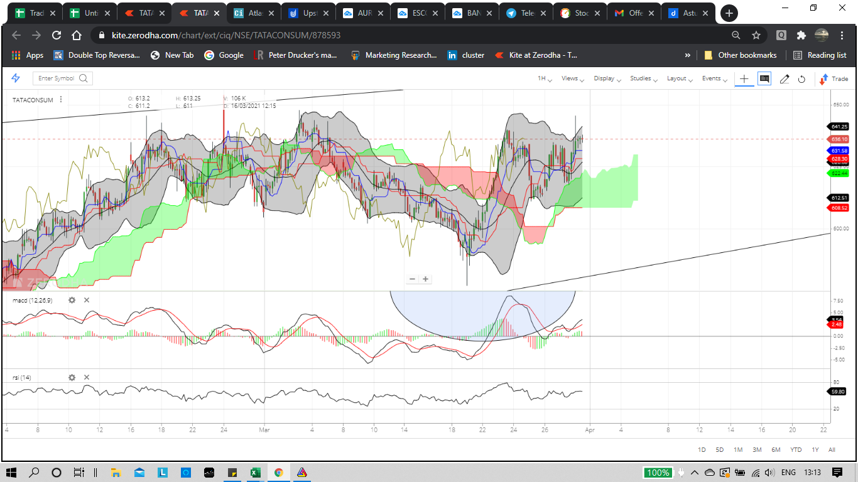
Task: Select the pencil drawing tool
Action: tap(785, 78)
